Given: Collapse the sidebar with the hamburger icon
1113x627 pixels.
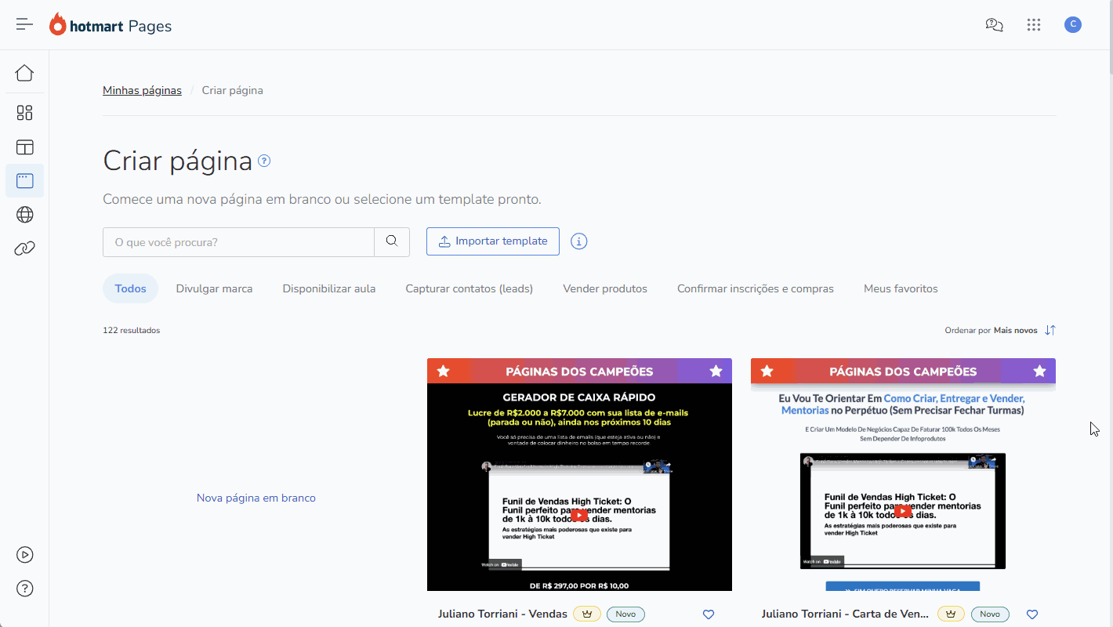Looking at the screenshot, I should click(x=24, y=24).
